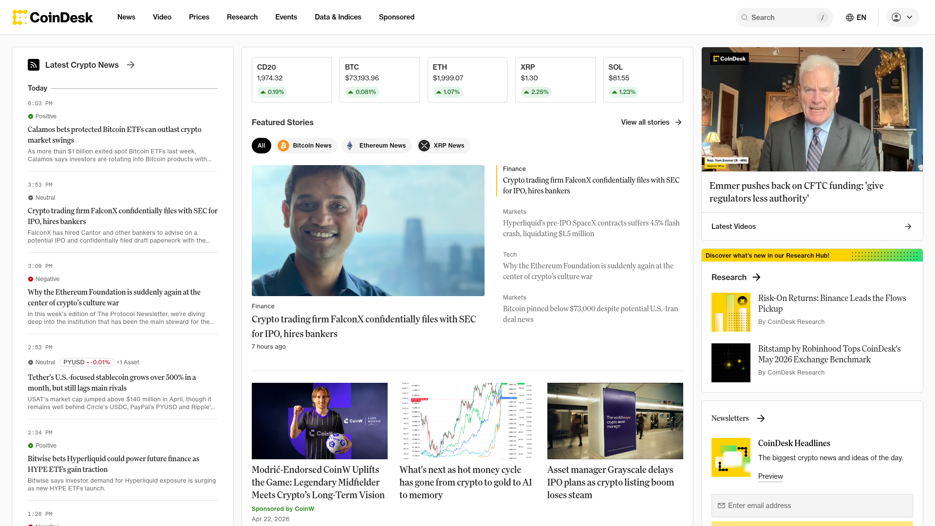Open the Modrić CoinW sponsored article image
This screenshot has width=935, height=526.
point(319,421)
